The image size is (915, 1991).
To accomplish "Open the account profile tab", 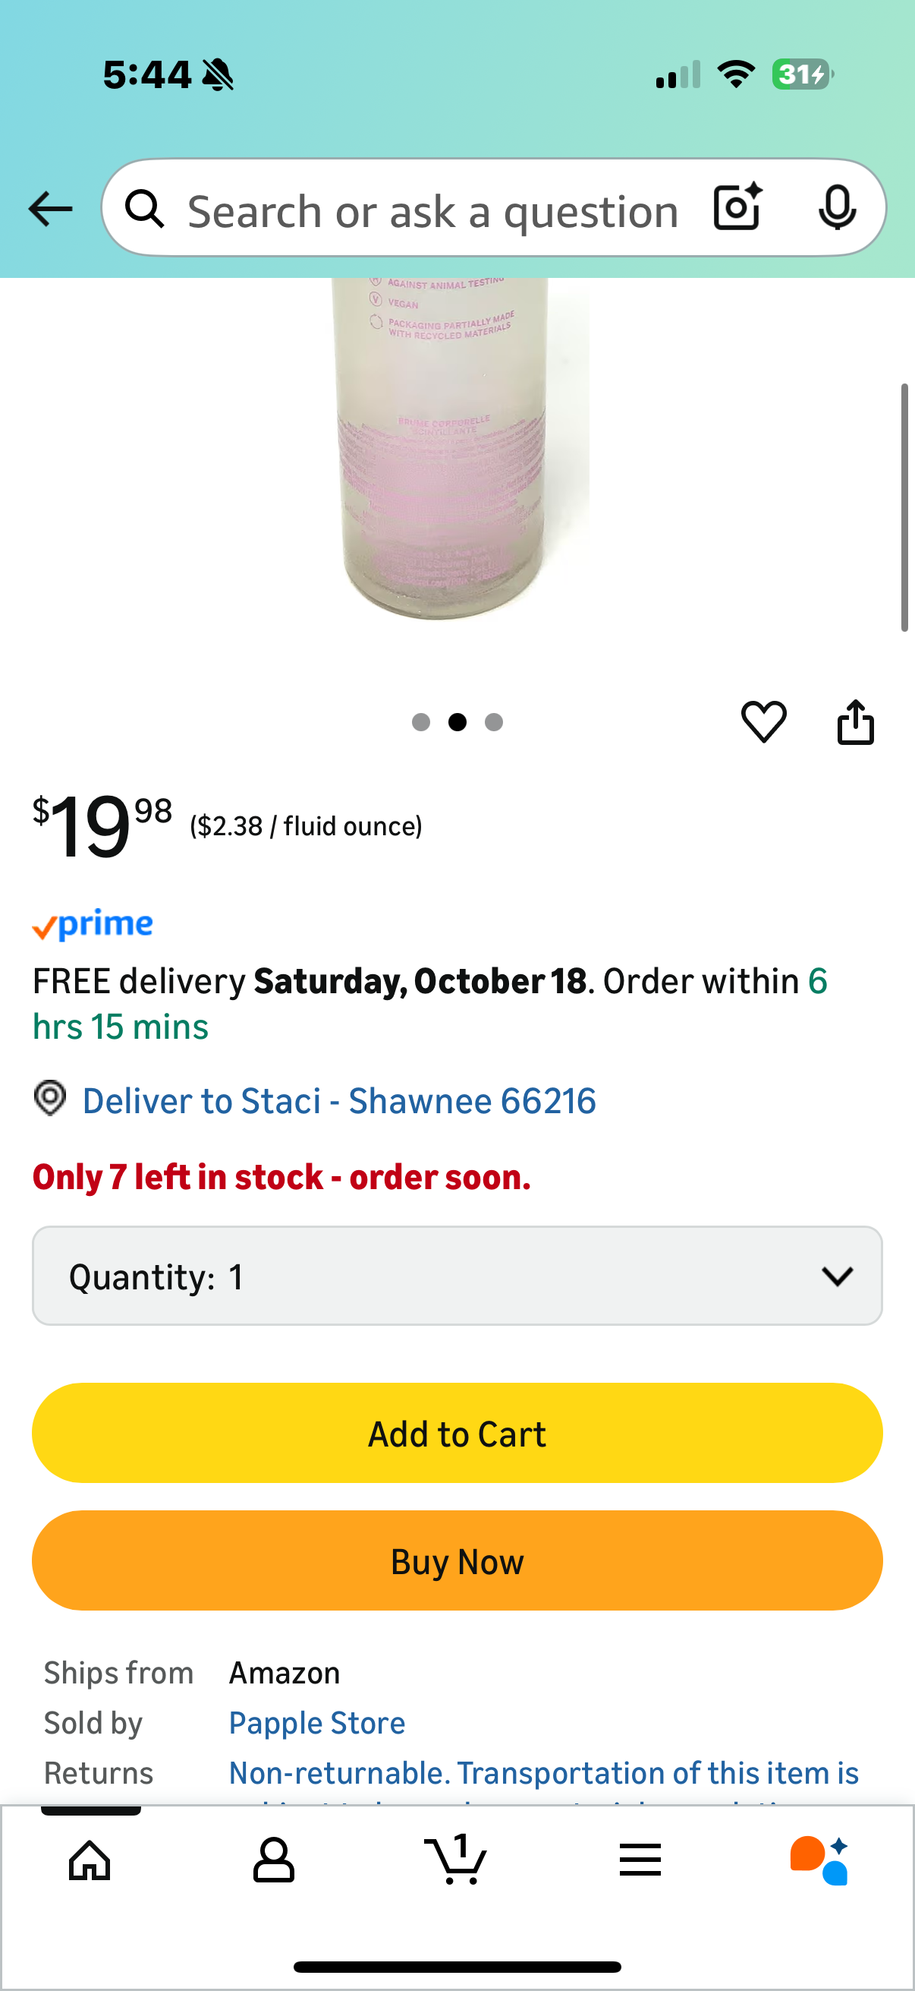I will [x=273, y=1860].
